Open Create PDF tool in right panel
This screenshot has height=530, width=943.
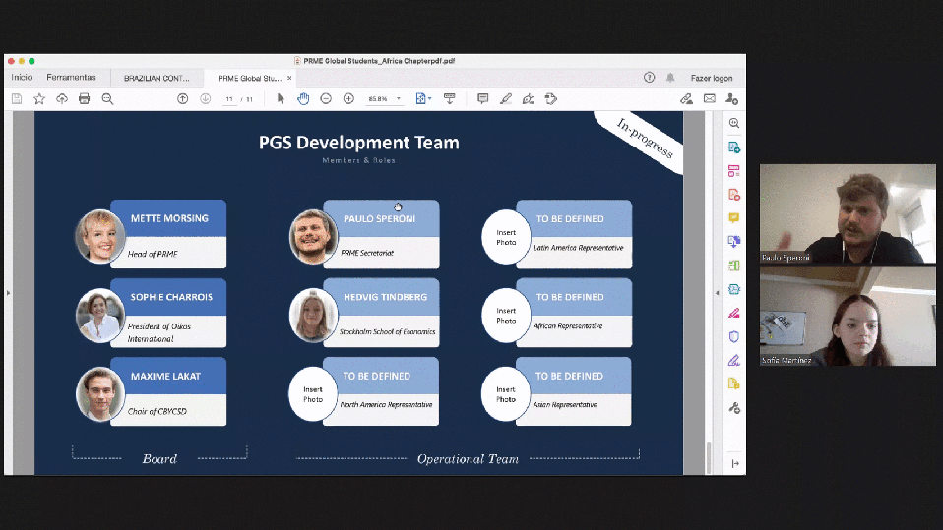734,195
